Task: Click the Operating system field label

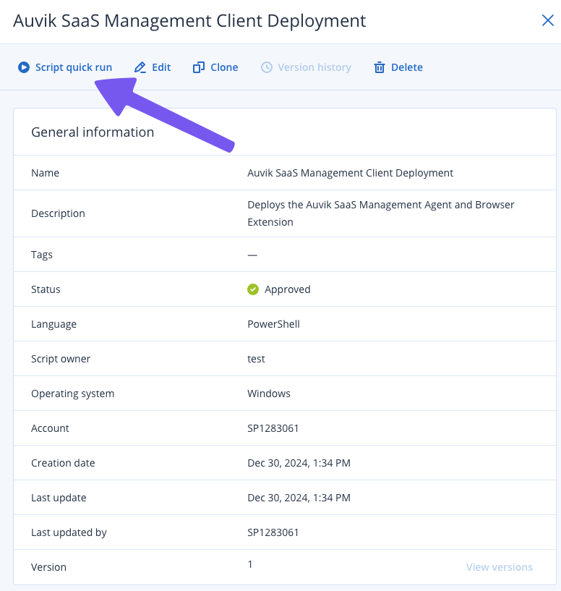Action: click(73, 394)
